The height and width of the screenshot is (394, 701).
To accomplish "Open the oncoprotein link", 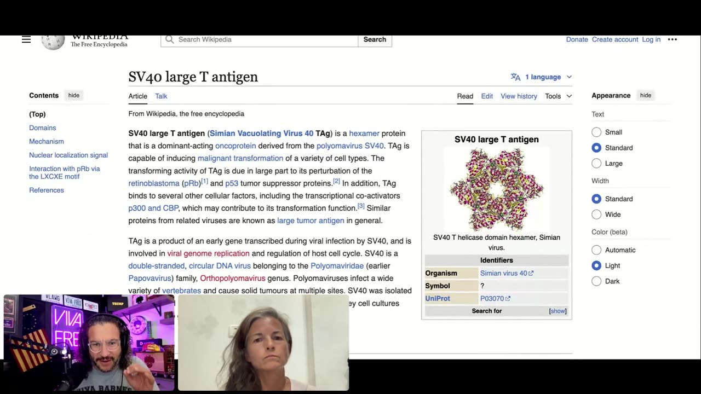I will click(235, 146).
